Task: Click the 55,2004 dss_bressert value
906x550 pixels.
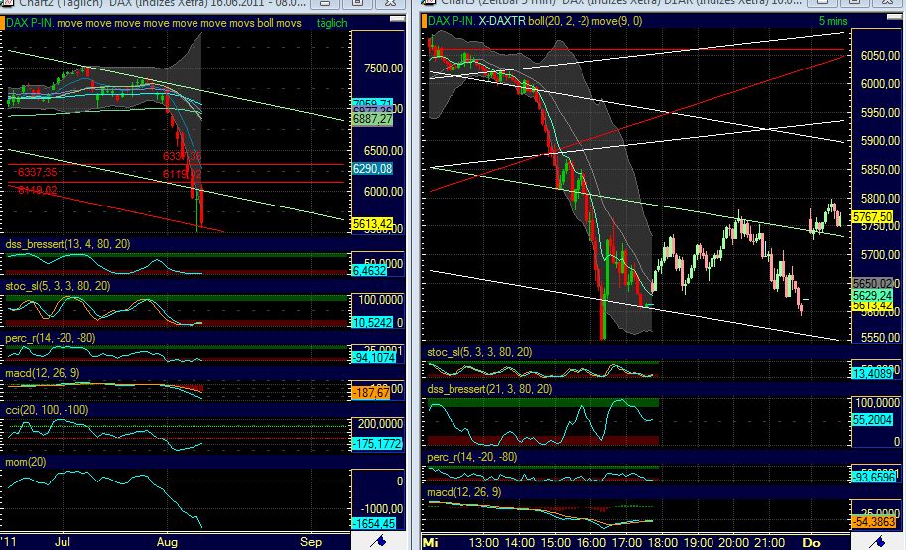Action: coord(872,420)
